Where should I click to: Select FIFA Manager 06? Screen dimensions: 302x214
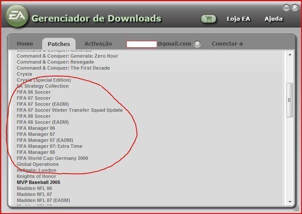click(x=36, y=128)
